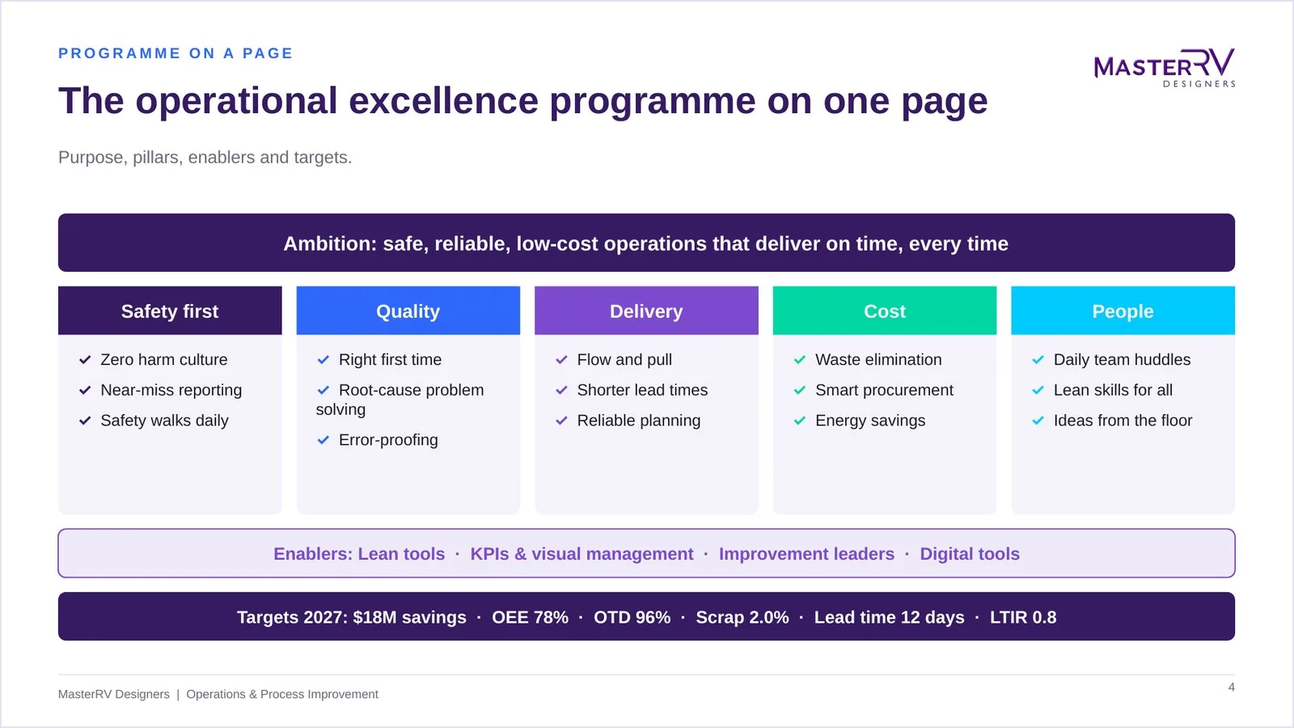Click the checkmark beside Flow and pull
The image size is (1294, 728).
pyautogui.click(x=561, y=360)
